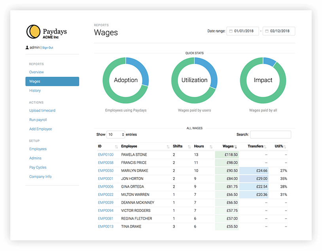Sort table by ID column arrows
The height and width of the screenshot is (251, 322).
click(x=116, y=147)
